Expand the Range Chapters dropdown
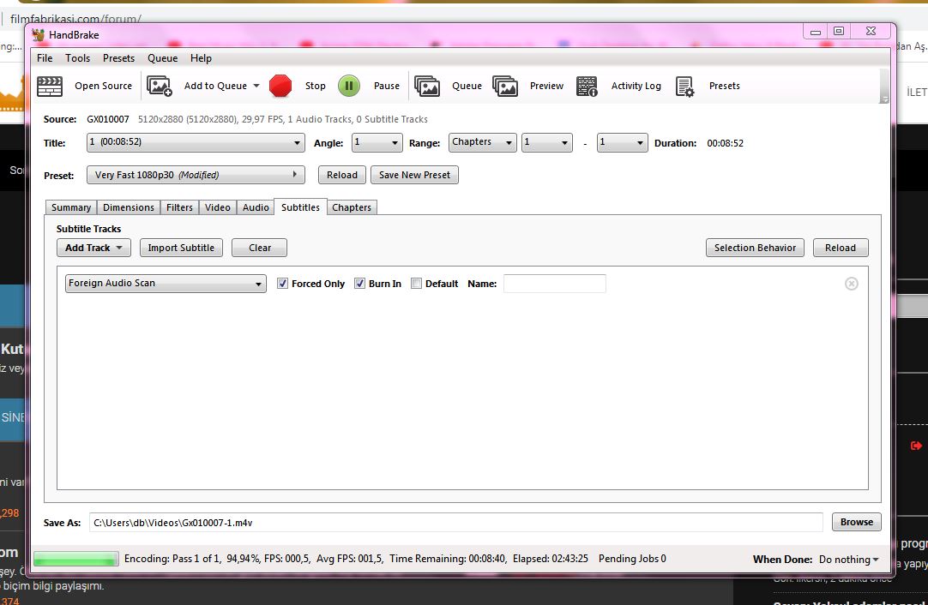 [482, 142]
